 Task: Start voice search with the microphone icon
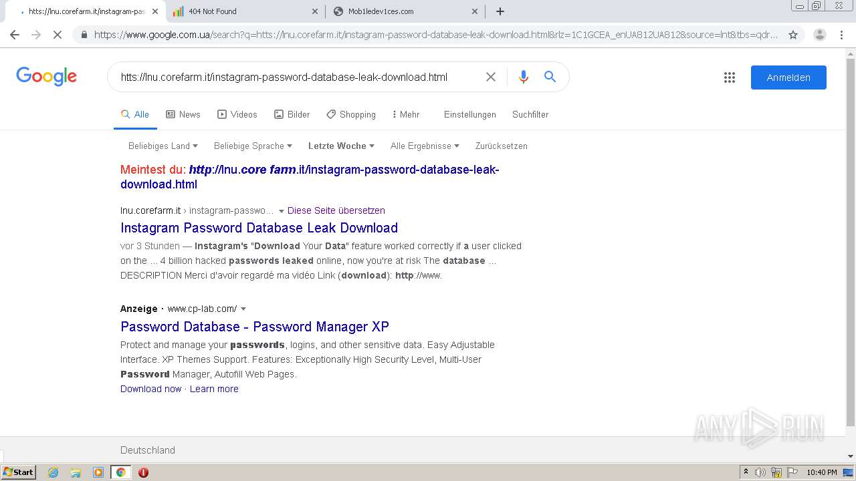(x=524, y=77)
